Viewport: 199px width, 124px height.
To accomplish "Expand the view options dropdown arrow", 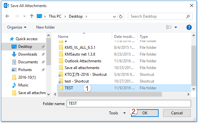I will 176,27.
